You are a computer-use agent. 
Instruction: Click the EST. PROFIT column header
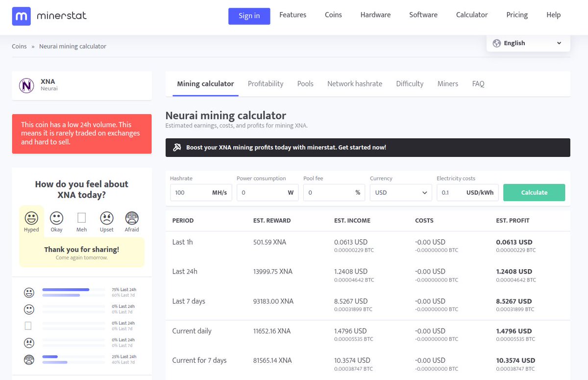point(513,221)
